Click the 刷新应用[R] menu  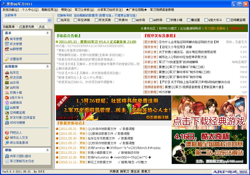50,10
